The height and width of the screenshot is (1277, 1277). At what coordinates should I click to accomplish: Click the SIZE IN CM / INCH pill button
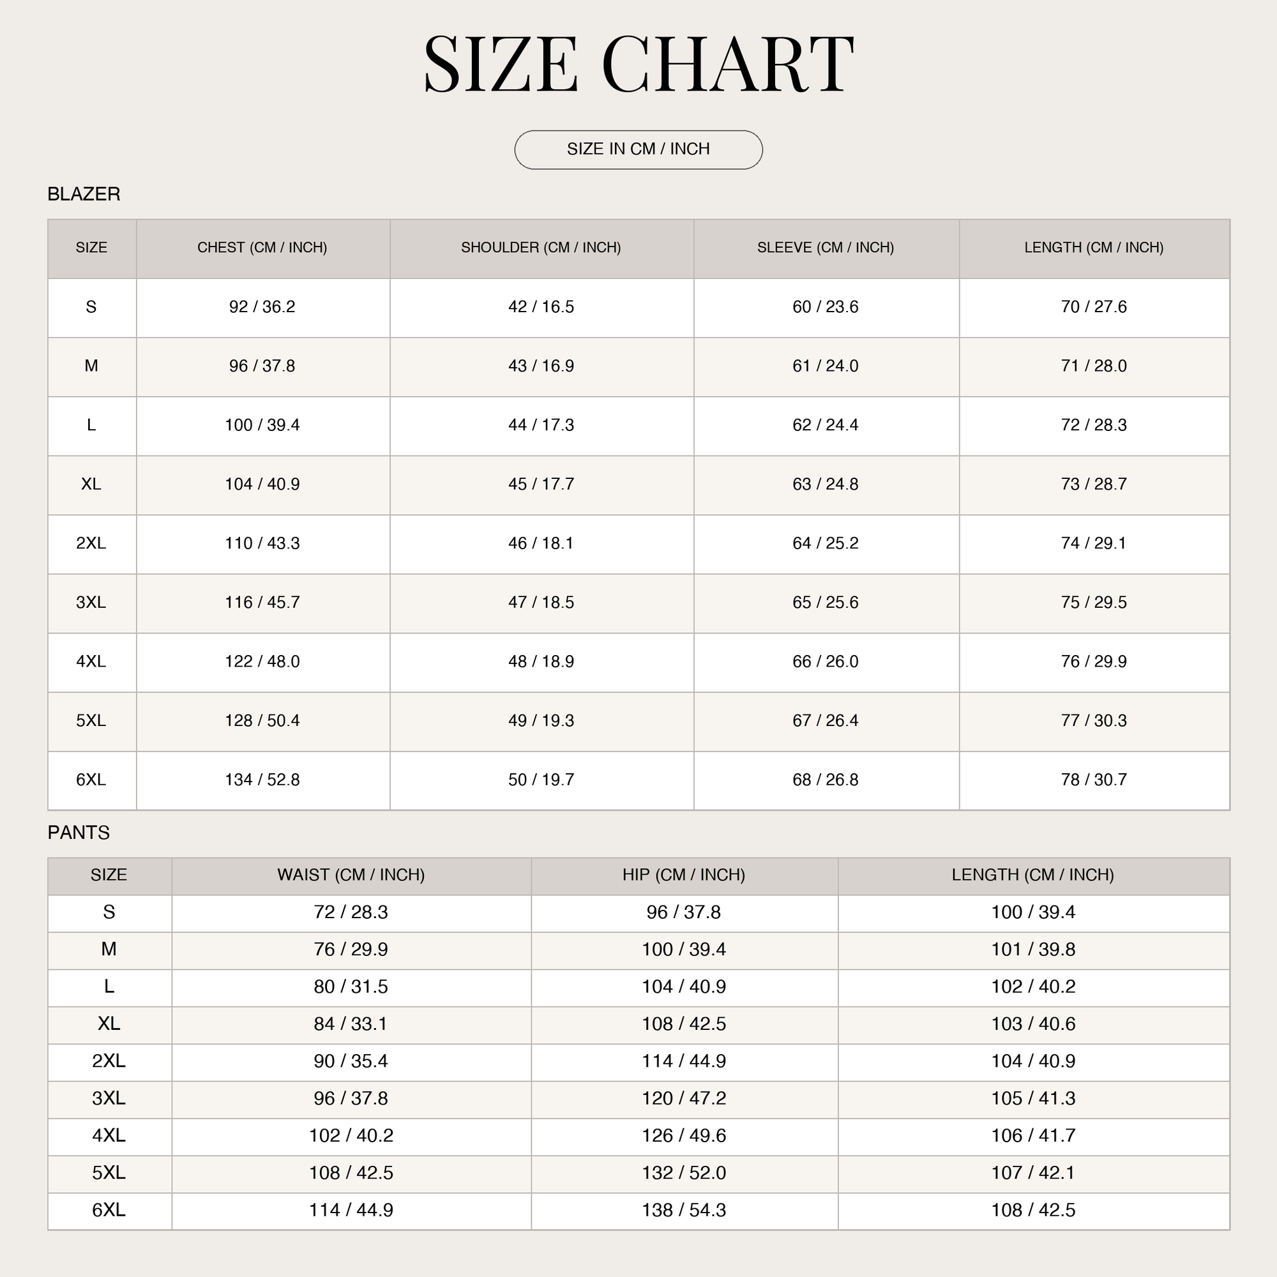[x=638, y=149]
